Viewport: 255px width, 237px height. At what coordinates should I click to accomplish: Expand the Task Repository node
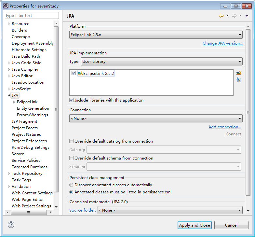[x=9, y=174]
